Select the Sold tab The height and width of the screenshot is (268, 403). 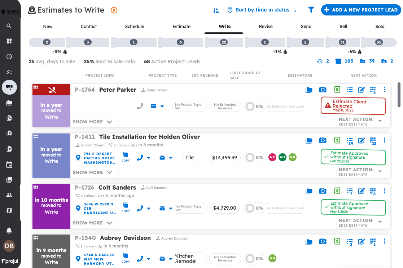click(380, 27)
